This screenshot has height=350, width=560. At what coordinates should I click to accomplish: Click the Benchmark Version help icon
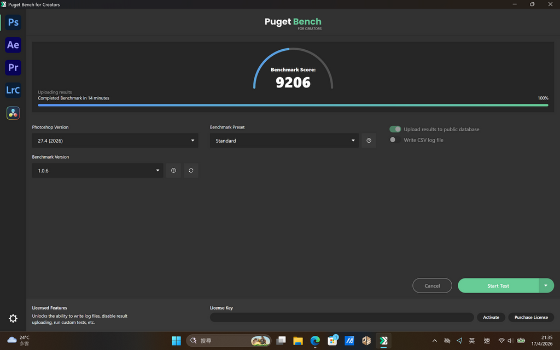pyautogui.click(x=173, y=170)
